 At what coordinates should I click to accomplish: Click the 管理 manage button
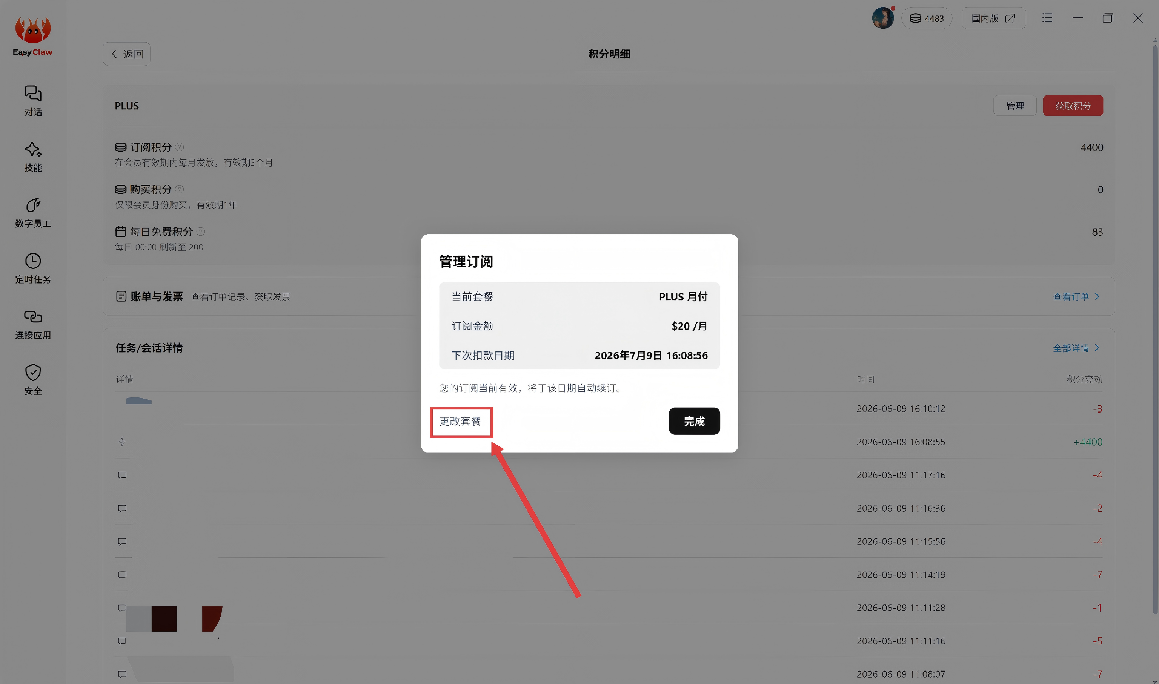tap(1015, 106)
